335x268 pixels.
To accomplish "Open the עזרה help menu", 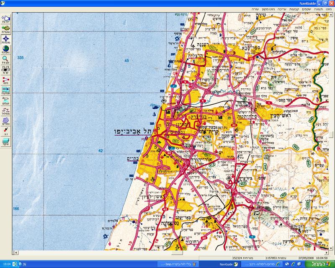I will point(256,8).
